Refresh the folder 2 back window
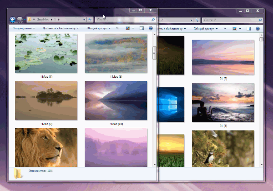 [x=197, y=20]
